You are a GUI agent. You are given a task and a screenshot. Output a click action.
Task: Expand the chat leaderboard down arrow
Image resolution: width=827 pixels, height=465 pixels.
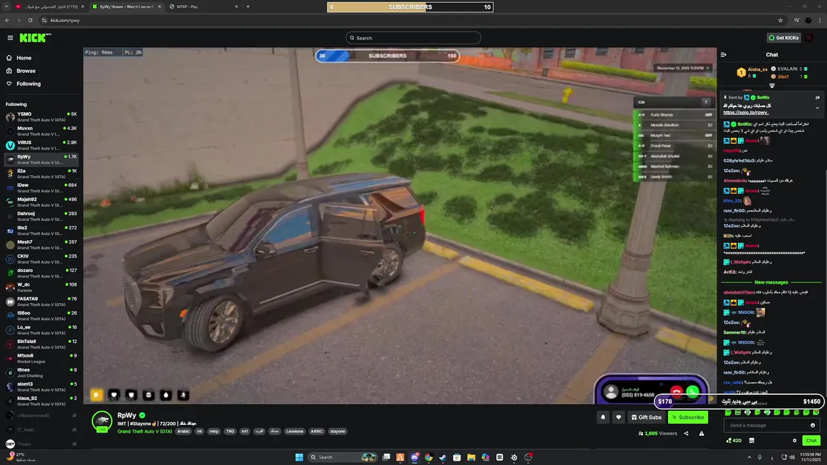coord(771,85)
